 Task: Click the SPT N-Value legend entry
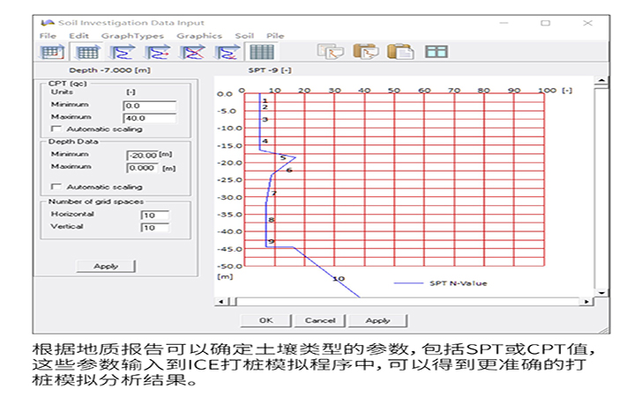point(441,283)
